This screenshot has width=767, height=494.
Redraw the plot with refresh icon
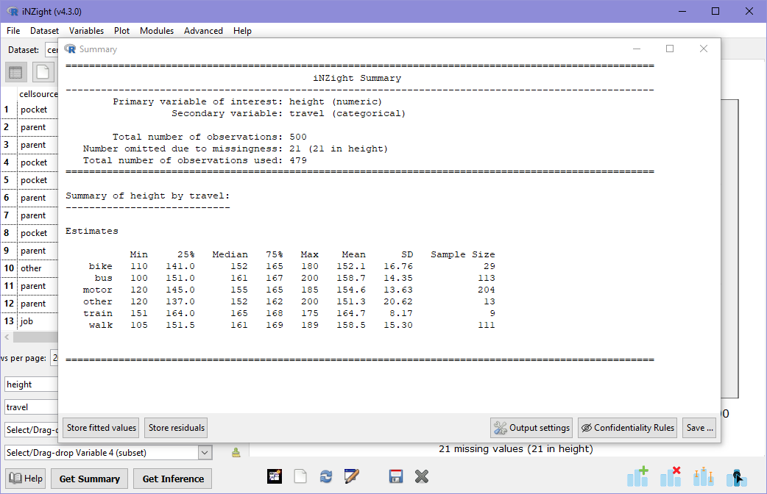pos(325,476)
